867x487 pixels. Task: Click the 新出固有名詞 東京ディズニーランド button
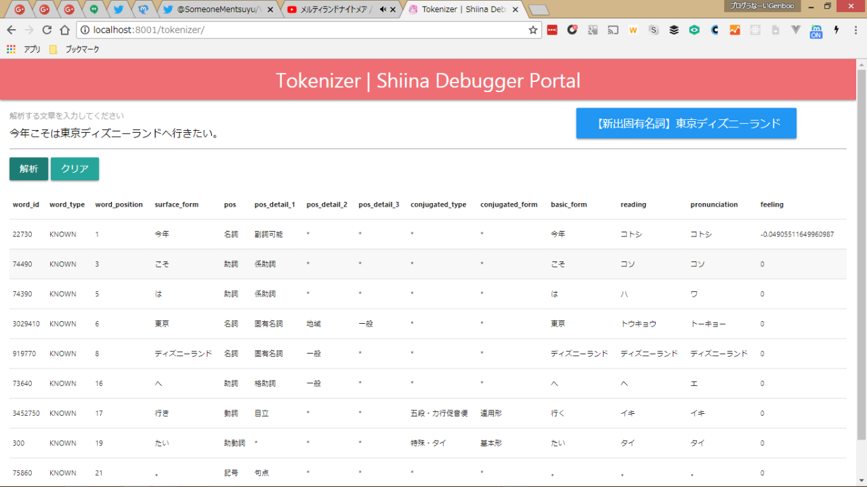[x=686, y=123]
